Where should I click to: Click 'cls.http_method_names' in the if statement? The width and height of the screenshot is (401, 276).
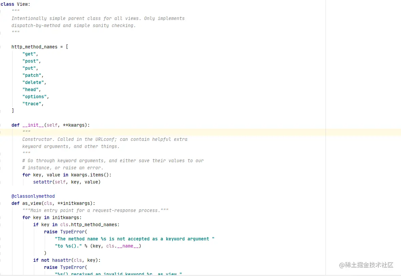coord(88,225)
